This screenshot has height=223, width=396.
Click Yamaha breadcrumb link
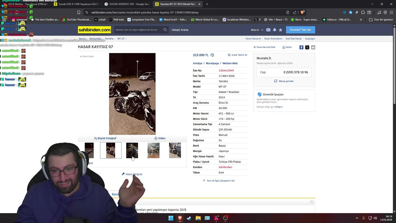pyautogui.click(x=109, y=39)
